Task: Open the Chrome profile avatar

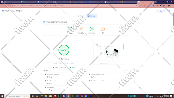Action: click(x=169, y=6)
